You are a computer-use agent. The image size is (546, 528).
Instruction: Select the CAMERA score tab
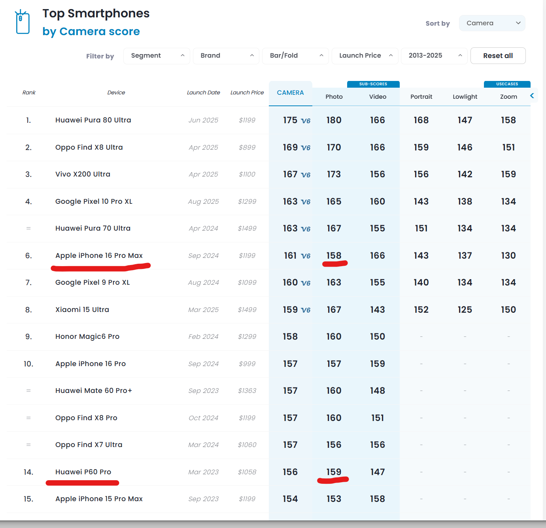click(x=291, y=93)
